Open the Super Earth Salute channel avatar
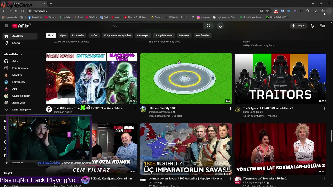Screen dimensions: 333x187 click(238, 109)
